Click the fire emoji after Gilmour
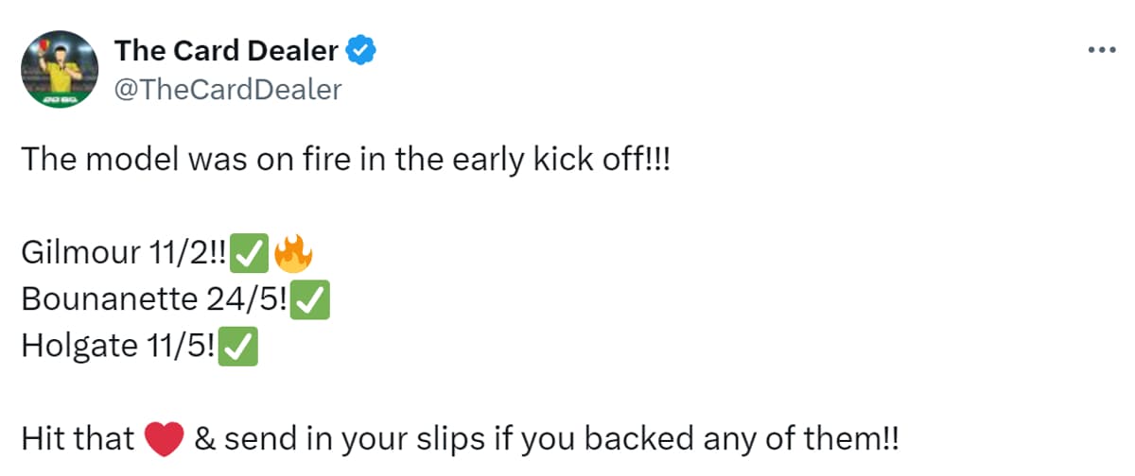1135x476 pixels. pos(292,255)
